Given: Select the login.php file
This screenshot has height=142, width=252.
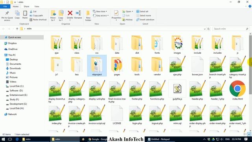Looking at the screenshot, I should pyautogui.click(x=137, y=115).
